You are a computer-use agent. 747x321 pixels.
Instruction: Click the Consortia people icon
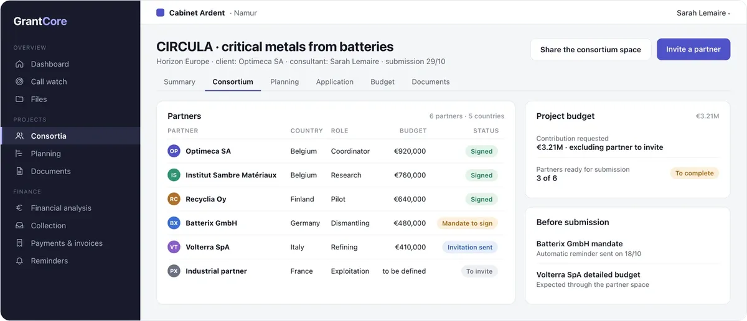pos(19,136)
